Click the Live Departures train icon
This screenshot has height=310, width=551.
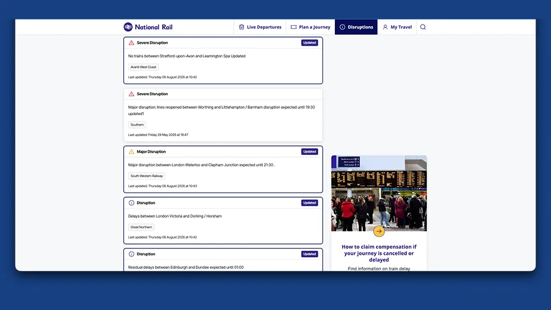click(x=241, y=27)
